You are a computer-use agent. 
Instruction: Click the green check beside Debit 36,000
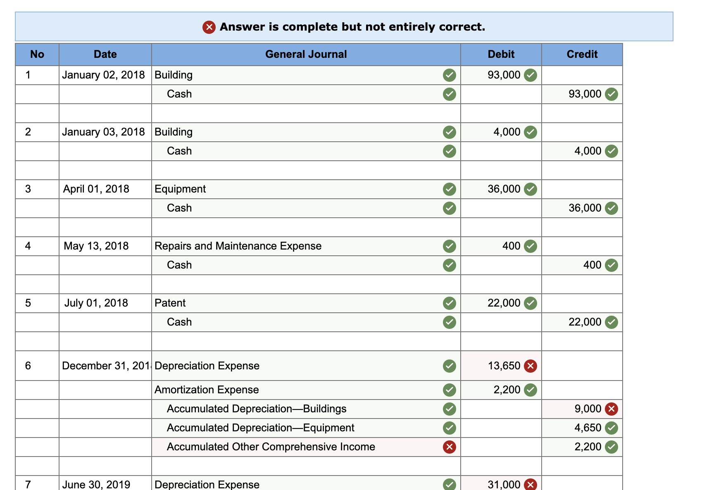point(531,189)
